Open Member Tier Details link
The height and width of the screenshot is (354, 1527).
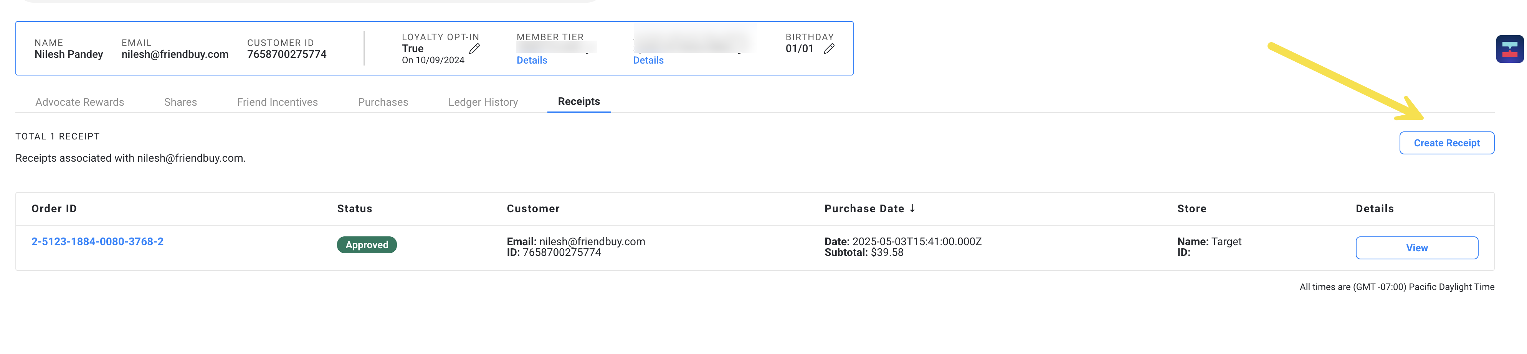(532, 61)
